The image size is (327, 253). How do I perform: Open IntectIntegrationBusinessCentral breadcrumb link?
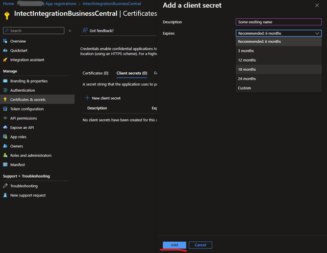coord(112,4)
